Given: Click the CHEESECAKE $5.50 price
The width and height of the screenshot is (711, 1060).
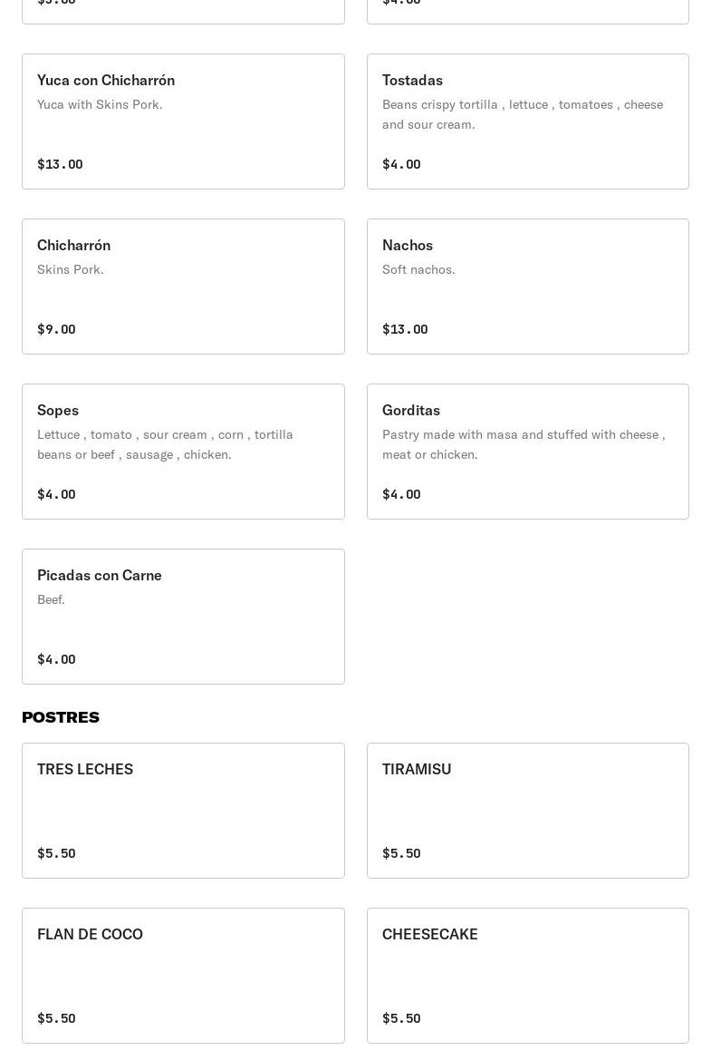Looking at the screenshot, I should pyautogui.click(x=401, y=1018).
